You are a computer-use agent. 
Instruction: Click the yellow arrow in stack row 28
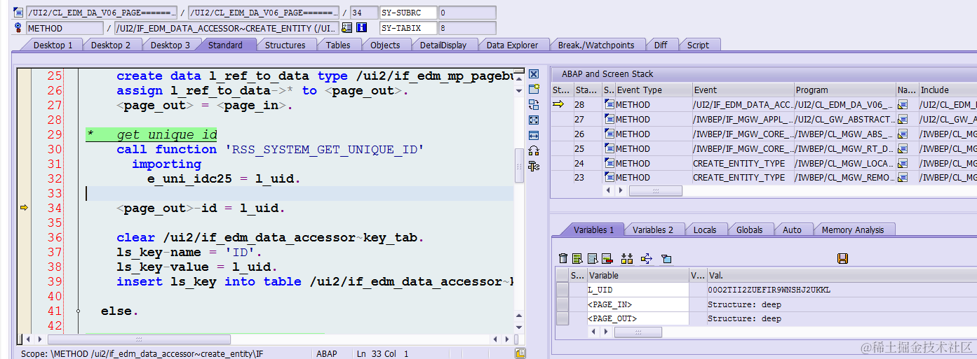point(558,104)
